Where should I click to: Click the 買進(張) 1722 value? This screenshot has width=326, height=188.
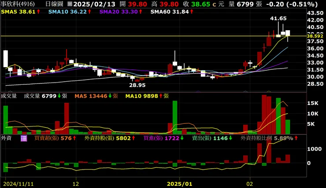coord(163,138)
